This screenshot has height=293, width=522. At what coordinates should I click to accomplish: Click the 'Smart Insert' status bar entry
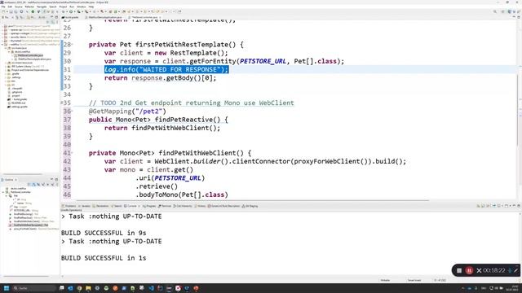pos(414,280)
